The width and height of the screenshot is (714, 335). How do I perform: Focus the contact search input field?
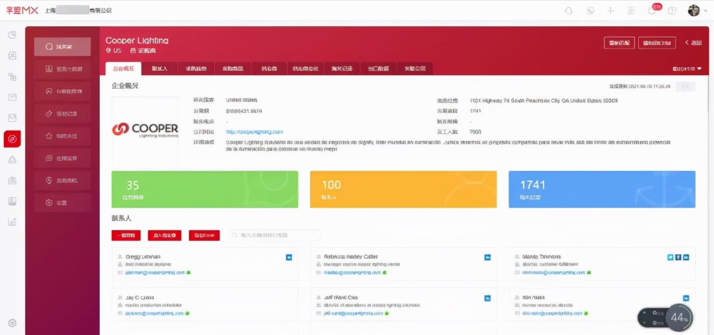pos(276,235)
